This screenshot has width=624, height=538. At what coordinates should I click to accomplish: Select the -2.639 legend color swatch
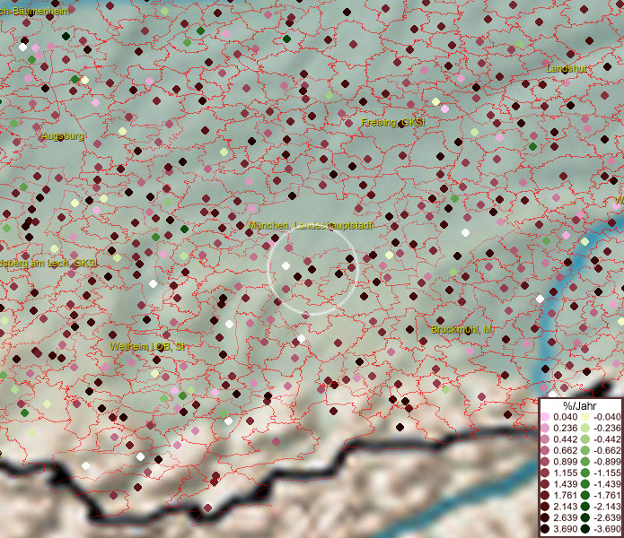pos(585,517)
